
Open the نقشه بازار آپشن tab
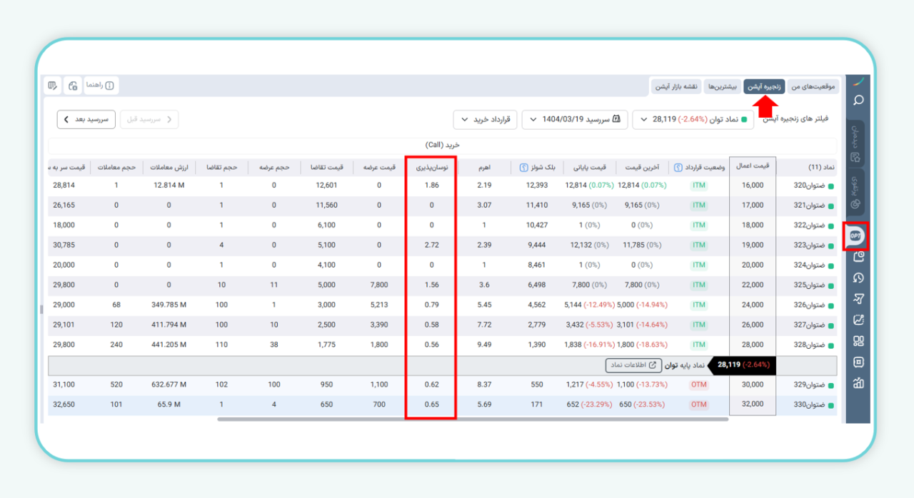pyautogui.click(x=676, y=86)
